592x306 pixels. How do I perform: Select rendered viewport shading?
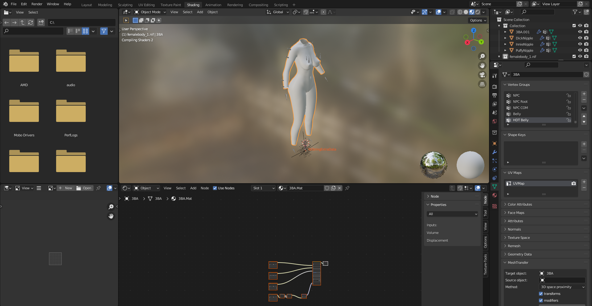pos(478,12)
